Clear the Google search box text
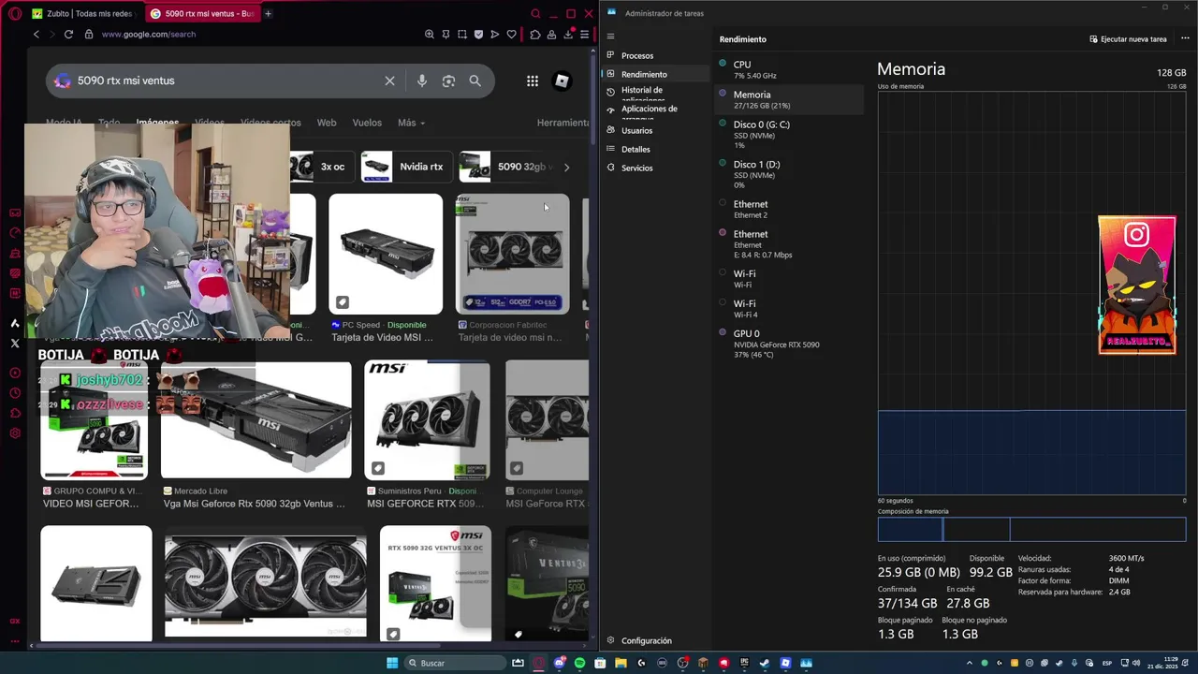 point(390,81)
